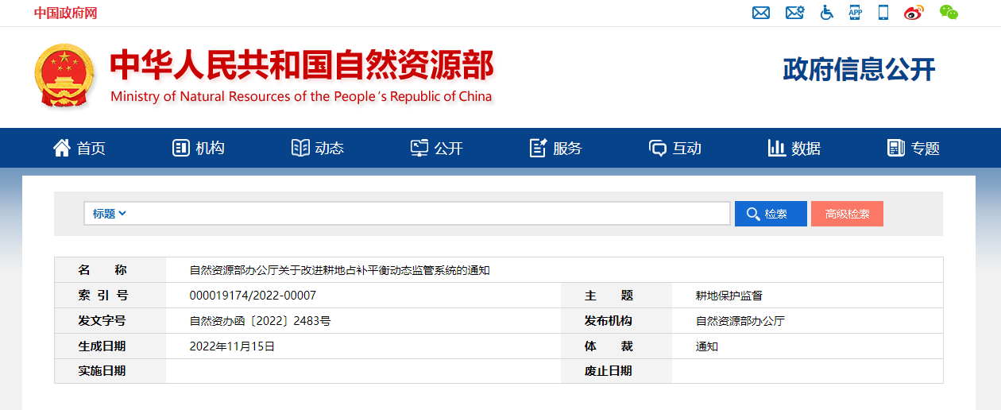Viewport: 1001px width, 410px height.
Task: Click the WeChat icon
Action: coord(949,12)
